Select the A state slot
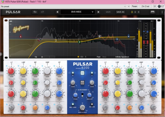This screenshot has height=117, width=165. pos(132,12)
